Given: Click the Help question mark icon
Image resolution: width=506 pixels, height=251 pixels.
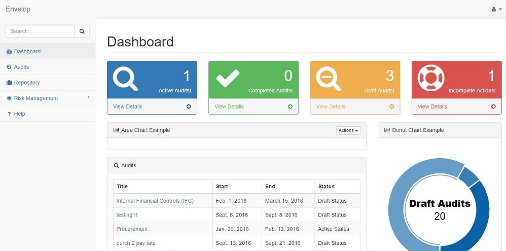Looking at the screenshot, I should (x=9, y=114).
